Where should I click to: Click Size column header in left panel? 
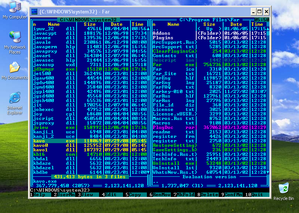click(x=90, y=24)
